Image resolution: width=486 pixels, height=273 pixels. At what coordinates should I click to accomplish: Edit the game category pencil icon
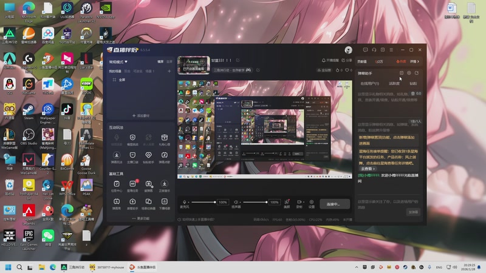(258, 70)
